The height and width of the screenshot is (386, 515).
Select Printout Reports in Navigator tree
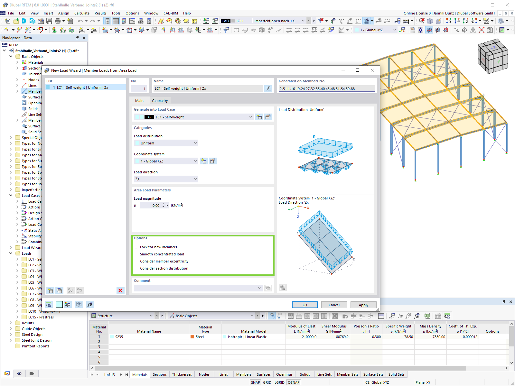(35, 346)
